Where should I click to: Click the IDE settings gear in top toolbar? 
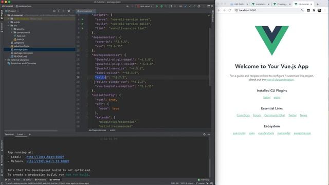[199, 6]
